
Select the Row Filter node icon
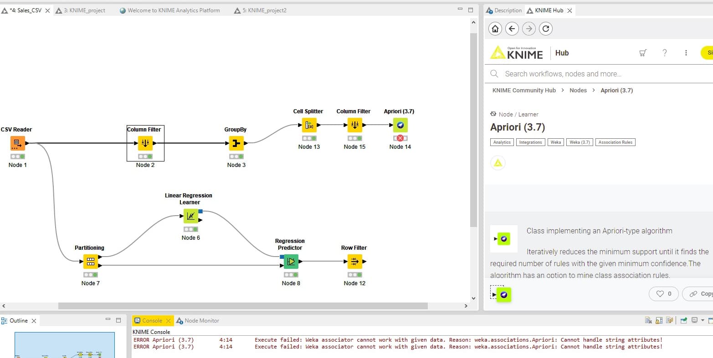(354, 262)
